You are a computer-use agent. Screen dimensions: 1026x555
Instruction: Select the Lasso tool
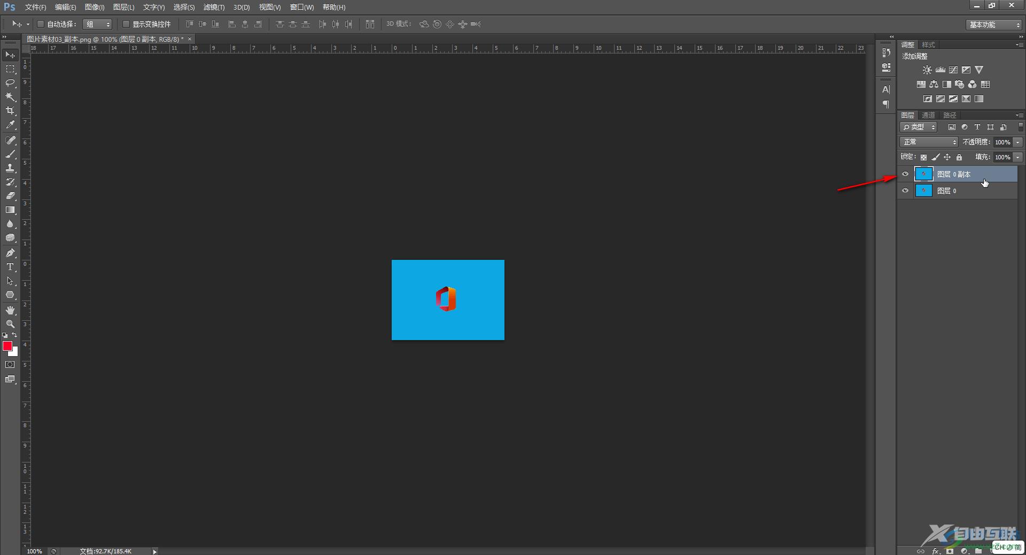[x=10, y=83]
